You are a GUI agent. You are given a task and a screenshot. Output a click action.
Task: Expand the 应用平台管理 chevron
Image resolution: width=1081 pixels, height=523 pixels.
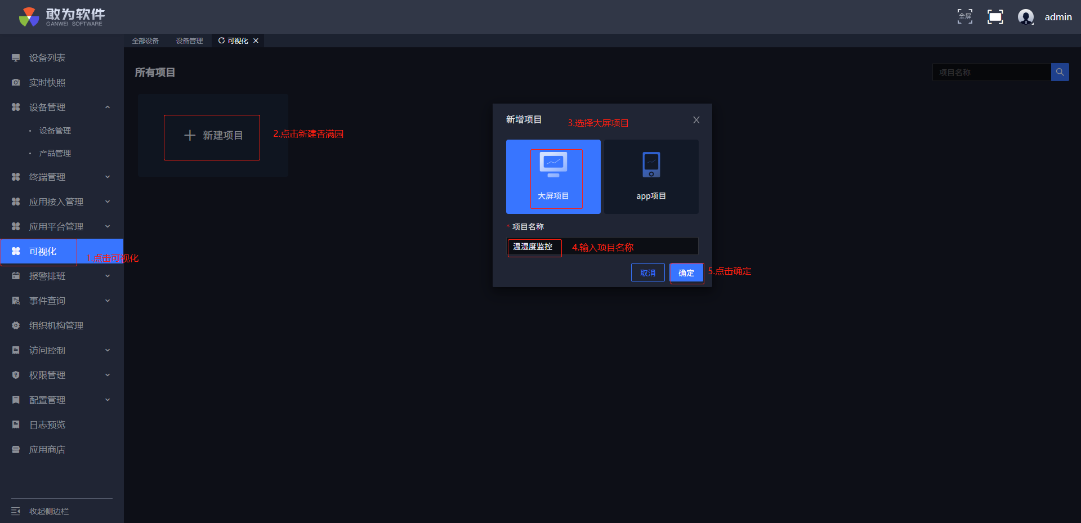point(108,227)
